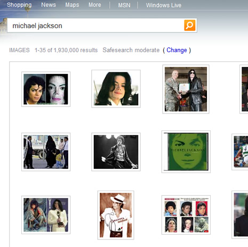The height and width of the screenshot is (247, 248).
Task: Open the More menu
Action: click(x=95, y=5)
